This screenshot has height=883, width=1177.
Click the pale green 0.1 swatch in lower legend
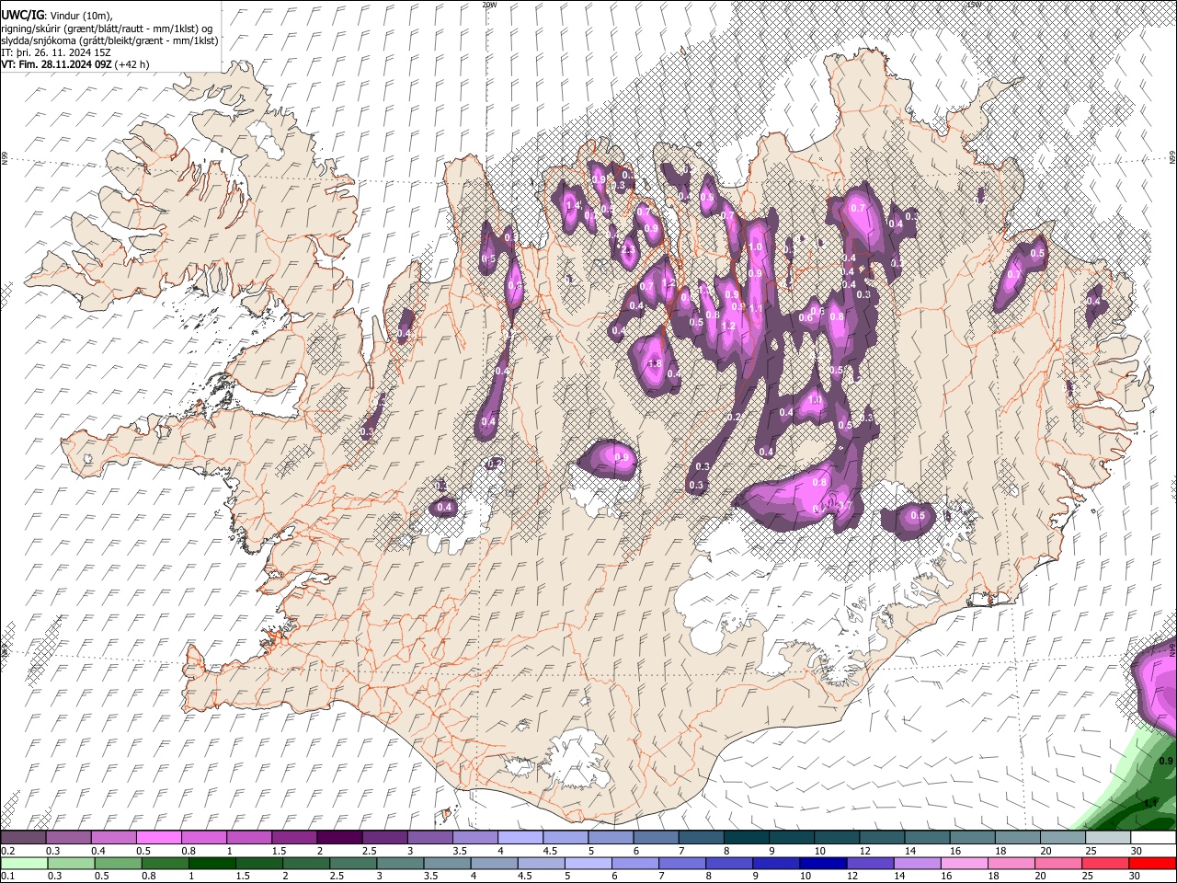(x=24, y=863)
